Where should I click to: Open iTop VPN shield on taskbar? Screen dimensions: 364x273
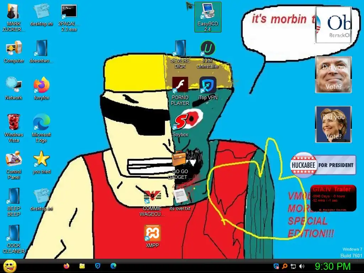tap(98, 266)
